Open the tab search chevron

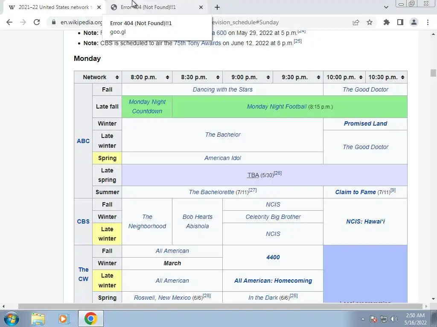pos(386,7)
